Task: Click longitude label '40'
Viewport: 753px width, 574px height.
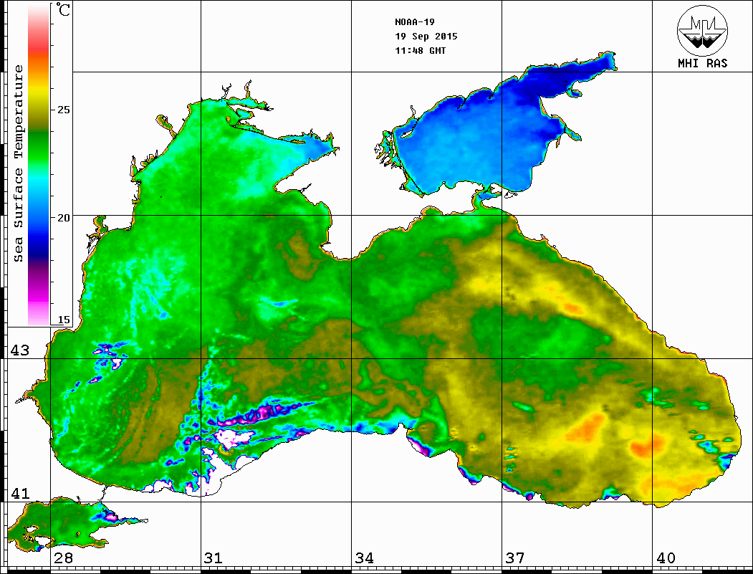Action: [x=666, y=558]
